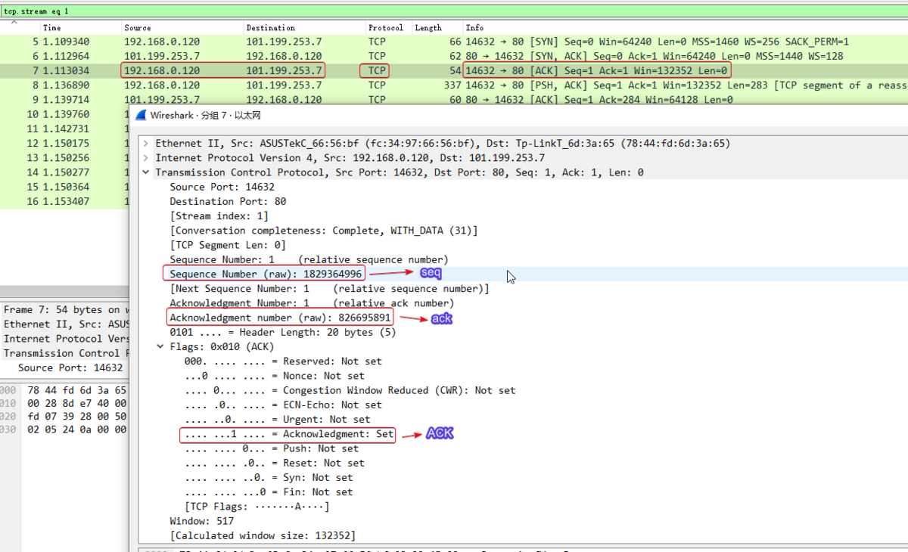Select packet 13 at time 1.150256
This screenshot has width=908, height=552.
[64, 157]
